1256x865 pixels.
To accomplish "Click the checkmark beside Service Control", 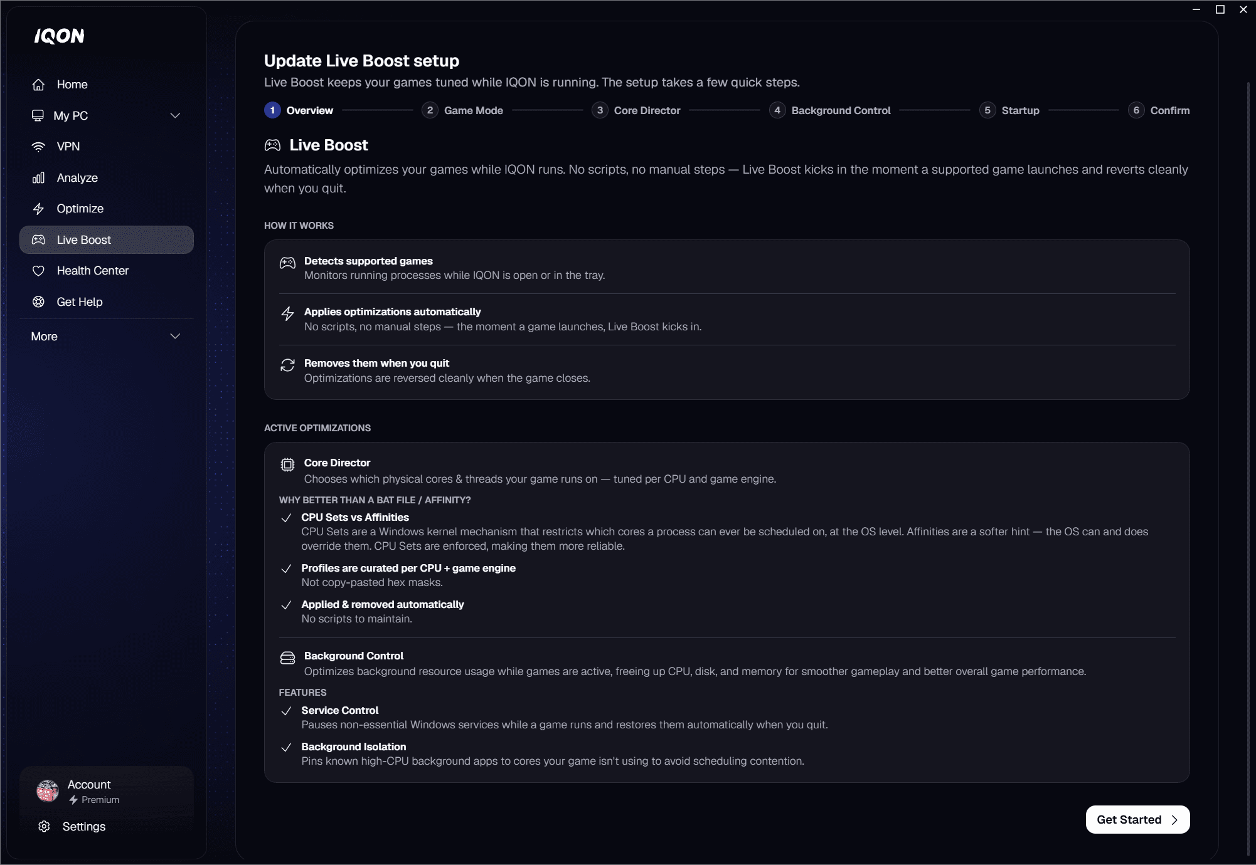I will pyautogui.click(x=286, y=711).
